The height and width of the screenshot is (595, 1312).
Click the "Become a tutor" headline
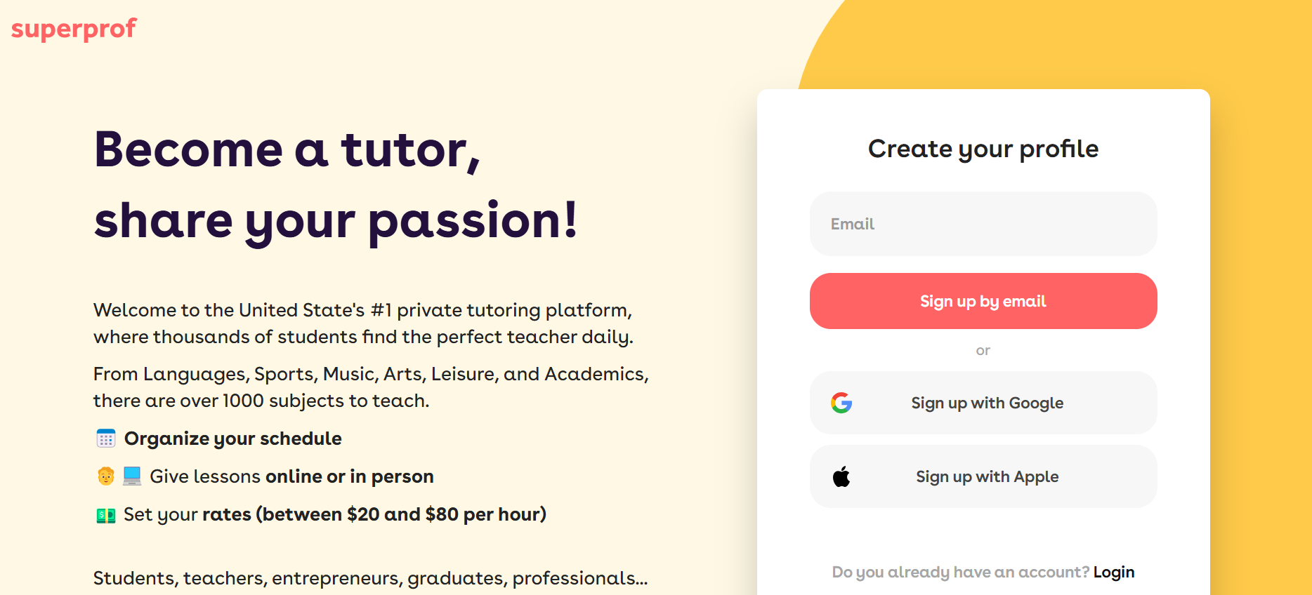[x=287, y=150]
